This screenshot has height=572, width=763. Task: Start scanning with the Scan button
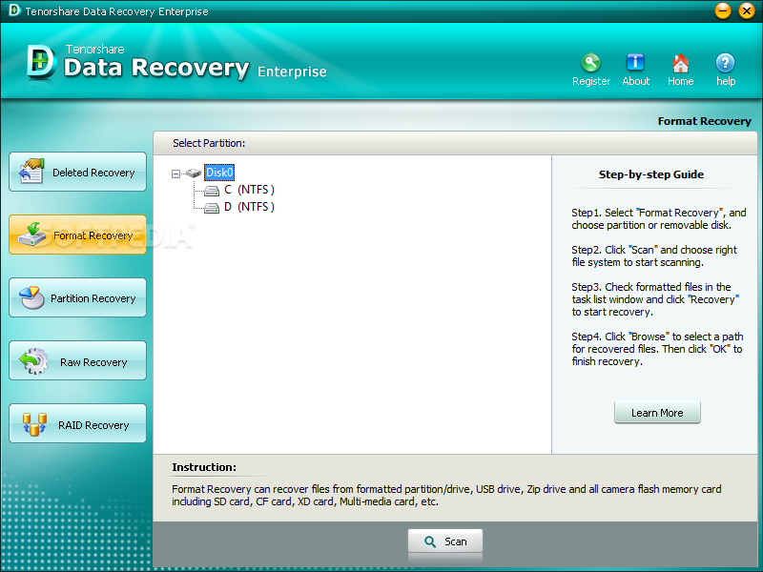[445, 541]
